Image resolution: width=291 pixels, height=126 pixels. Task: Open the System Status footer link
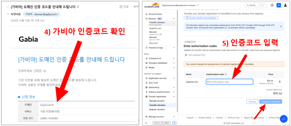(205, 118)
